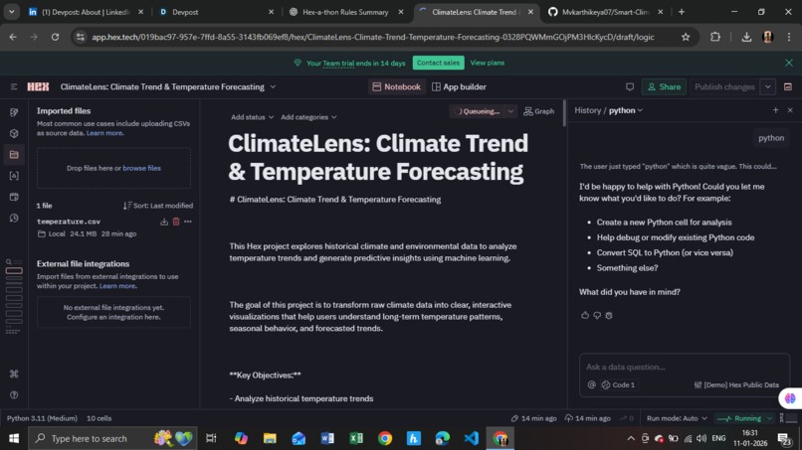Click Publish changes button
Screen dimensions: 802x450
tap(724, 86)
